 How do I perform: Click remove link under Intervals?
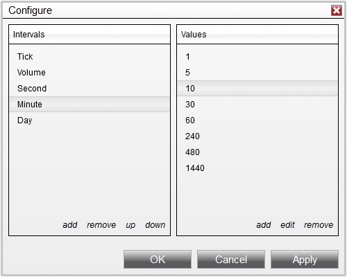pos(101,225)
